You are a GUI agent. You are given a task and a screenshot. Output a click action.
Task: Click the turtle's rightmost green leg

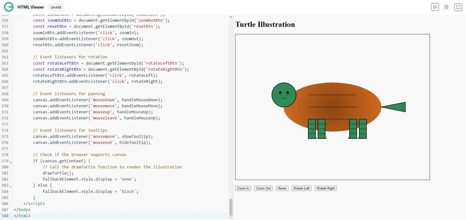tap(363, 129)
